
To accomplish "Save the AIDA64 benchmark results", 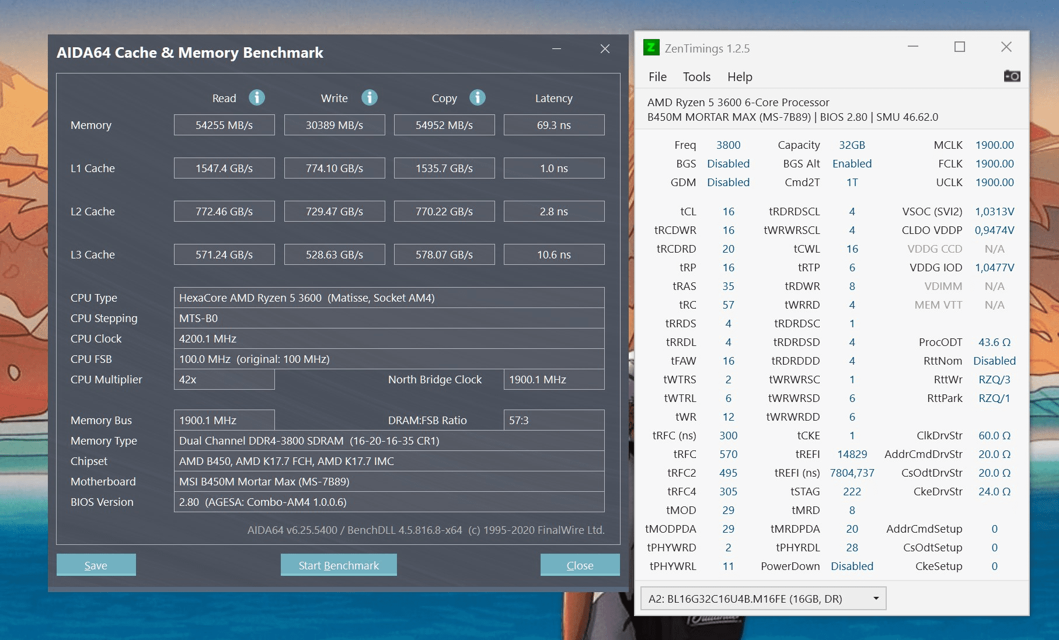I will pyautogui.click(x=96, y=565).
